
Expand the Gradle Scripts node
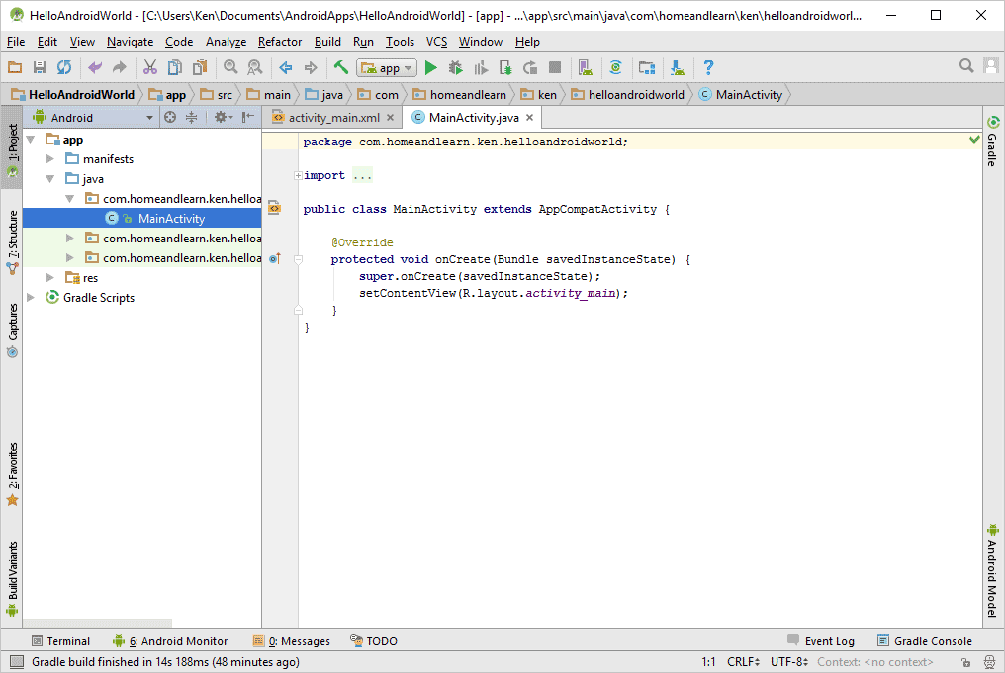(31, 298)
